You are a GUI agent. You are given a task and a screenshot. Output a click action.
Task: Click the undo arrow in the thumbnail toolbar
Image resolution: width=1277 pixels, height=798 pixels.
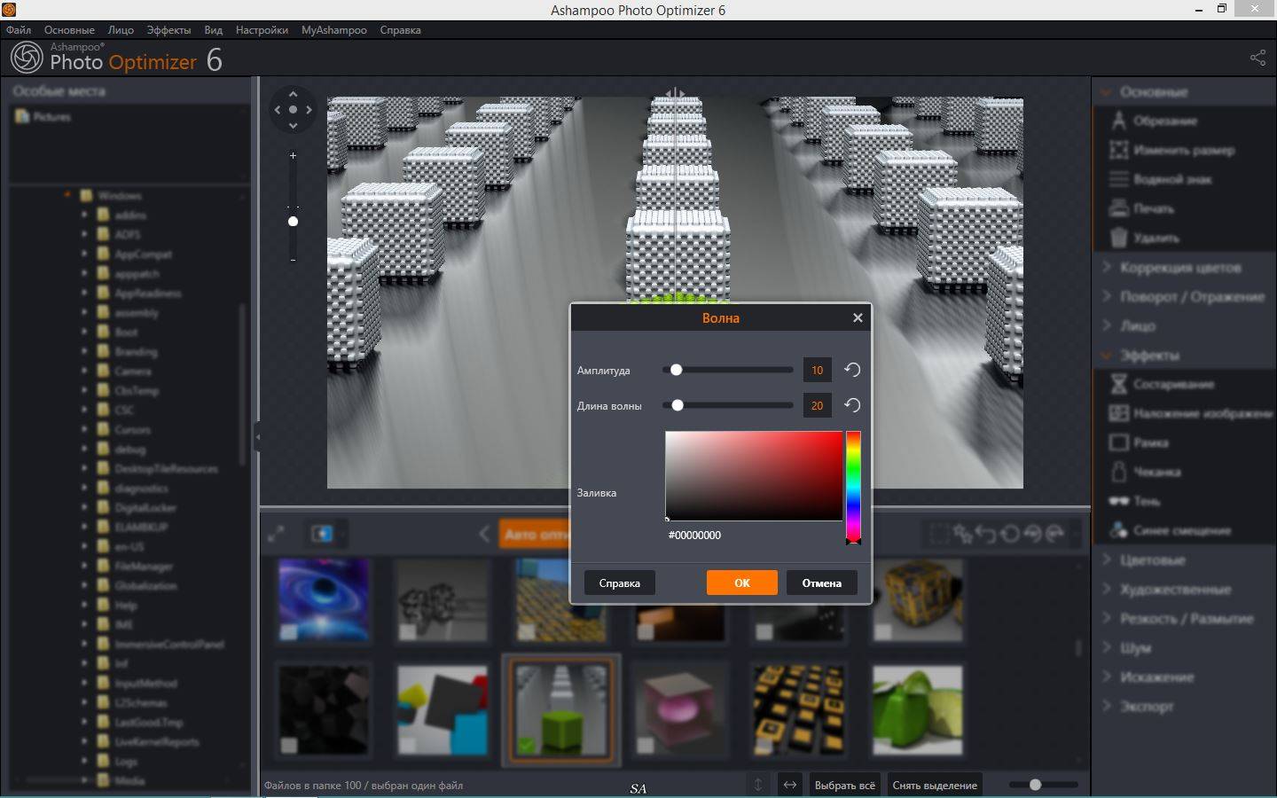tap(986, 534)
